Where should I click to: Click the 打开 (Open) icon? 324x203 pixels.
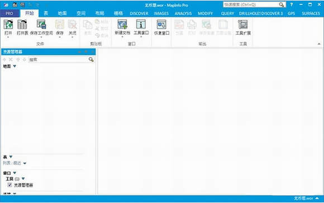(x=8, y=25)
